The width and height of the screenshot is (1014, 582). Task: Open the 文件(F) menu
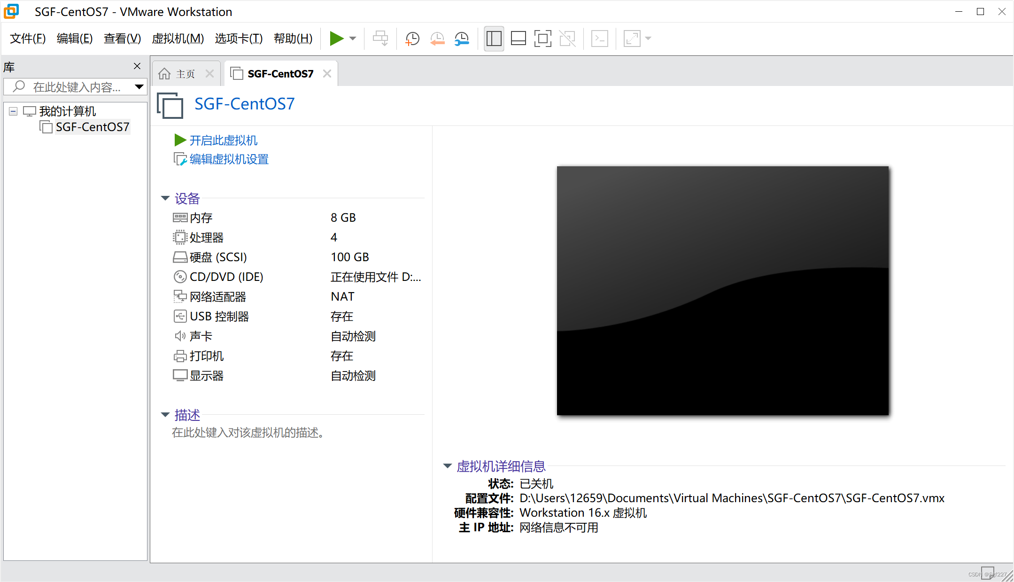(28, 39)
